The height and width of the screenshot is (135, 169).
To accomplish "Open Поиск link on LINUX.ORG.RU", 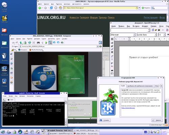I will pyautogui.click(x=111, y=18).
